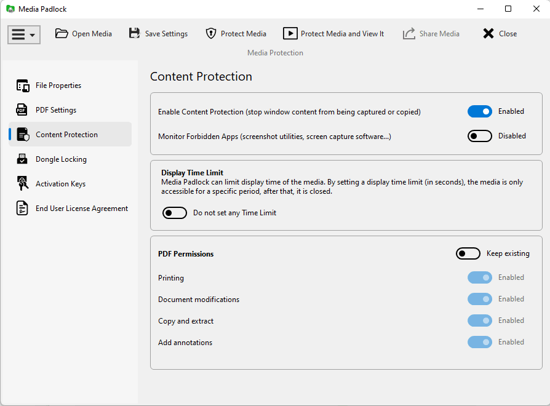The image size is (550, 406).
Task: Click the PDF Settings sidebar icon
Action: tap(23, 110)
